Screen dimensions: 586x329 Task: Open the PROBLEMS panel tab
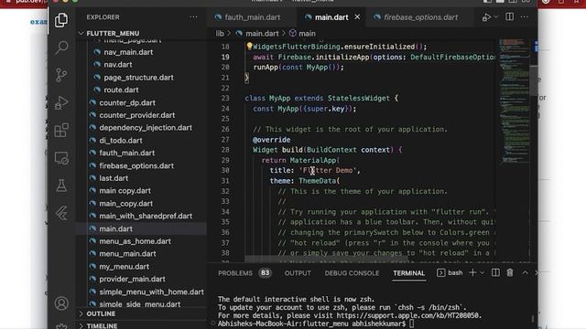pyautogui.click(x=235, y=273)
